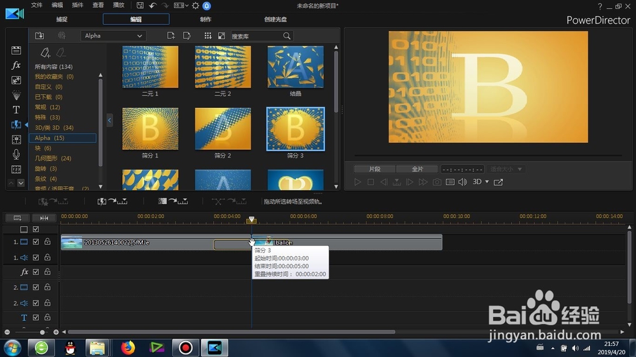Image resolution: width=636 pixels, height=357 pixels.
Task: Collapse the tag panel chevron
Action: [x=109, y=120]
